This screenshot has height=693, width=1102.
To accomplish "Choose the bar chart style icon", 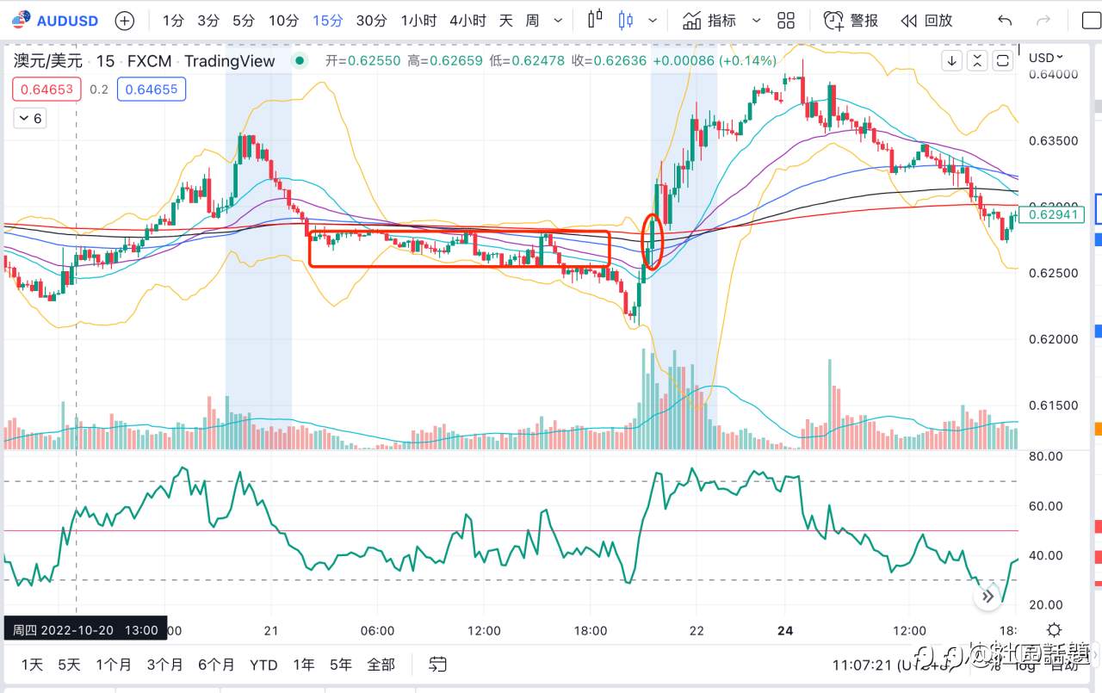I will click(x=595, y=21).
